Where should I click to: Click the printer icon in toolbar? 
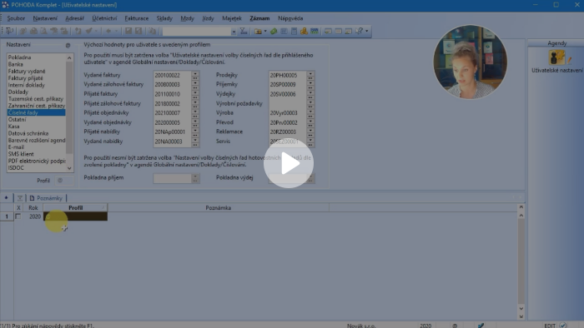(33, 31)
